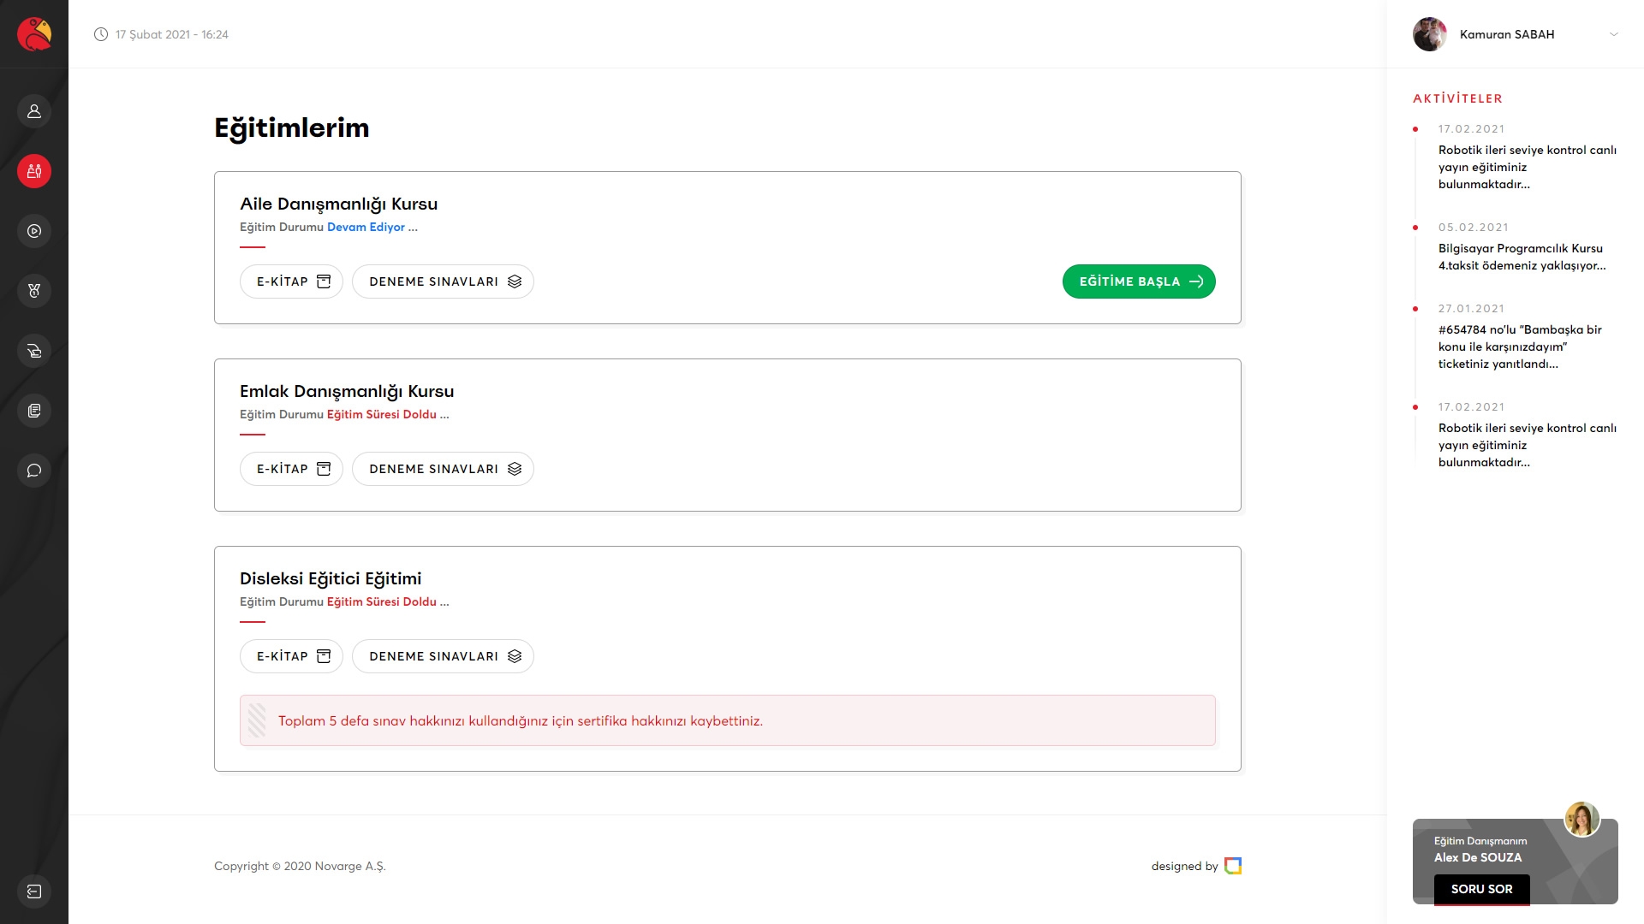Open the Bilgisayar Programcılık Kursu payment activity
This screenshot has height=924, width=1644.
[x=1522, y=257]
